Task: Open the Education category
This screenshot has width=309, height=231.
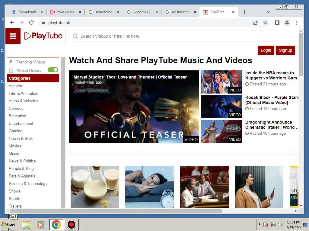Action: [x=17, y=116]
